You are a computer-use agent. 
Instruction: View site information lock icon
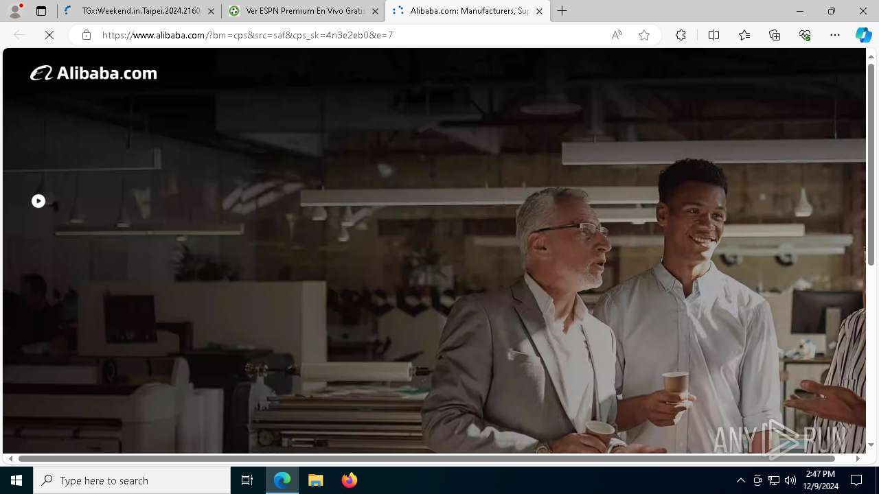tap(86, 35)
